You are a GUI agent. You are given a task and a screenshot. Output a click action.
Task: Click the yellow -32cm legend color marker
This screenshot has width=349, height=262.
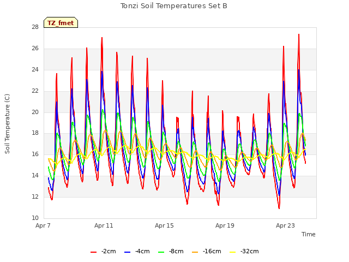pos(233,252)
